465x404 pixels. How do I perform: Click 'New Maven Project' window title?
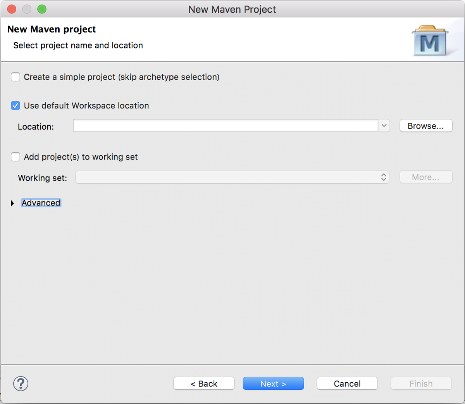click(x=232, y=9)
